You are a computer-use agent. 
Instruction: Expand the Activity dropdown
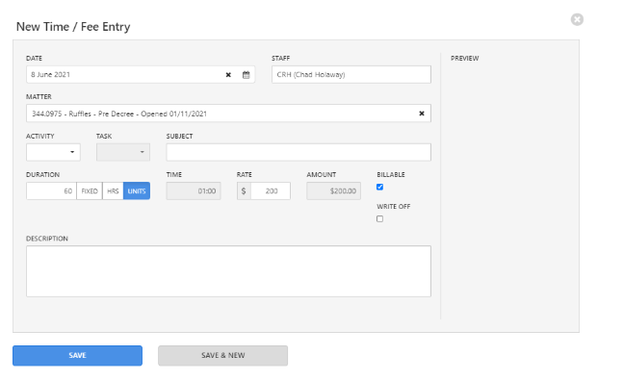tap(53, 152)
